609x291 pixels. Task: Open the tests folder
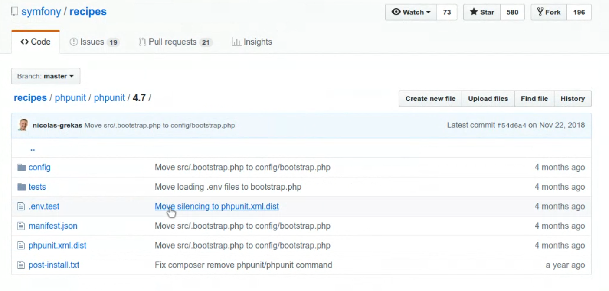pyautogui.click(x=37, y=187)
